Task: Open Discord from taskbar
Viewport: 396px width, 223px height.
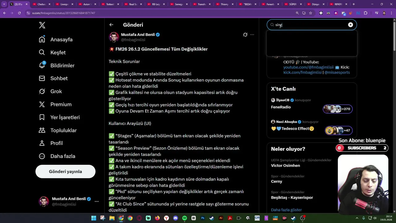Action: pyautogui.click(x=175, y=218)
